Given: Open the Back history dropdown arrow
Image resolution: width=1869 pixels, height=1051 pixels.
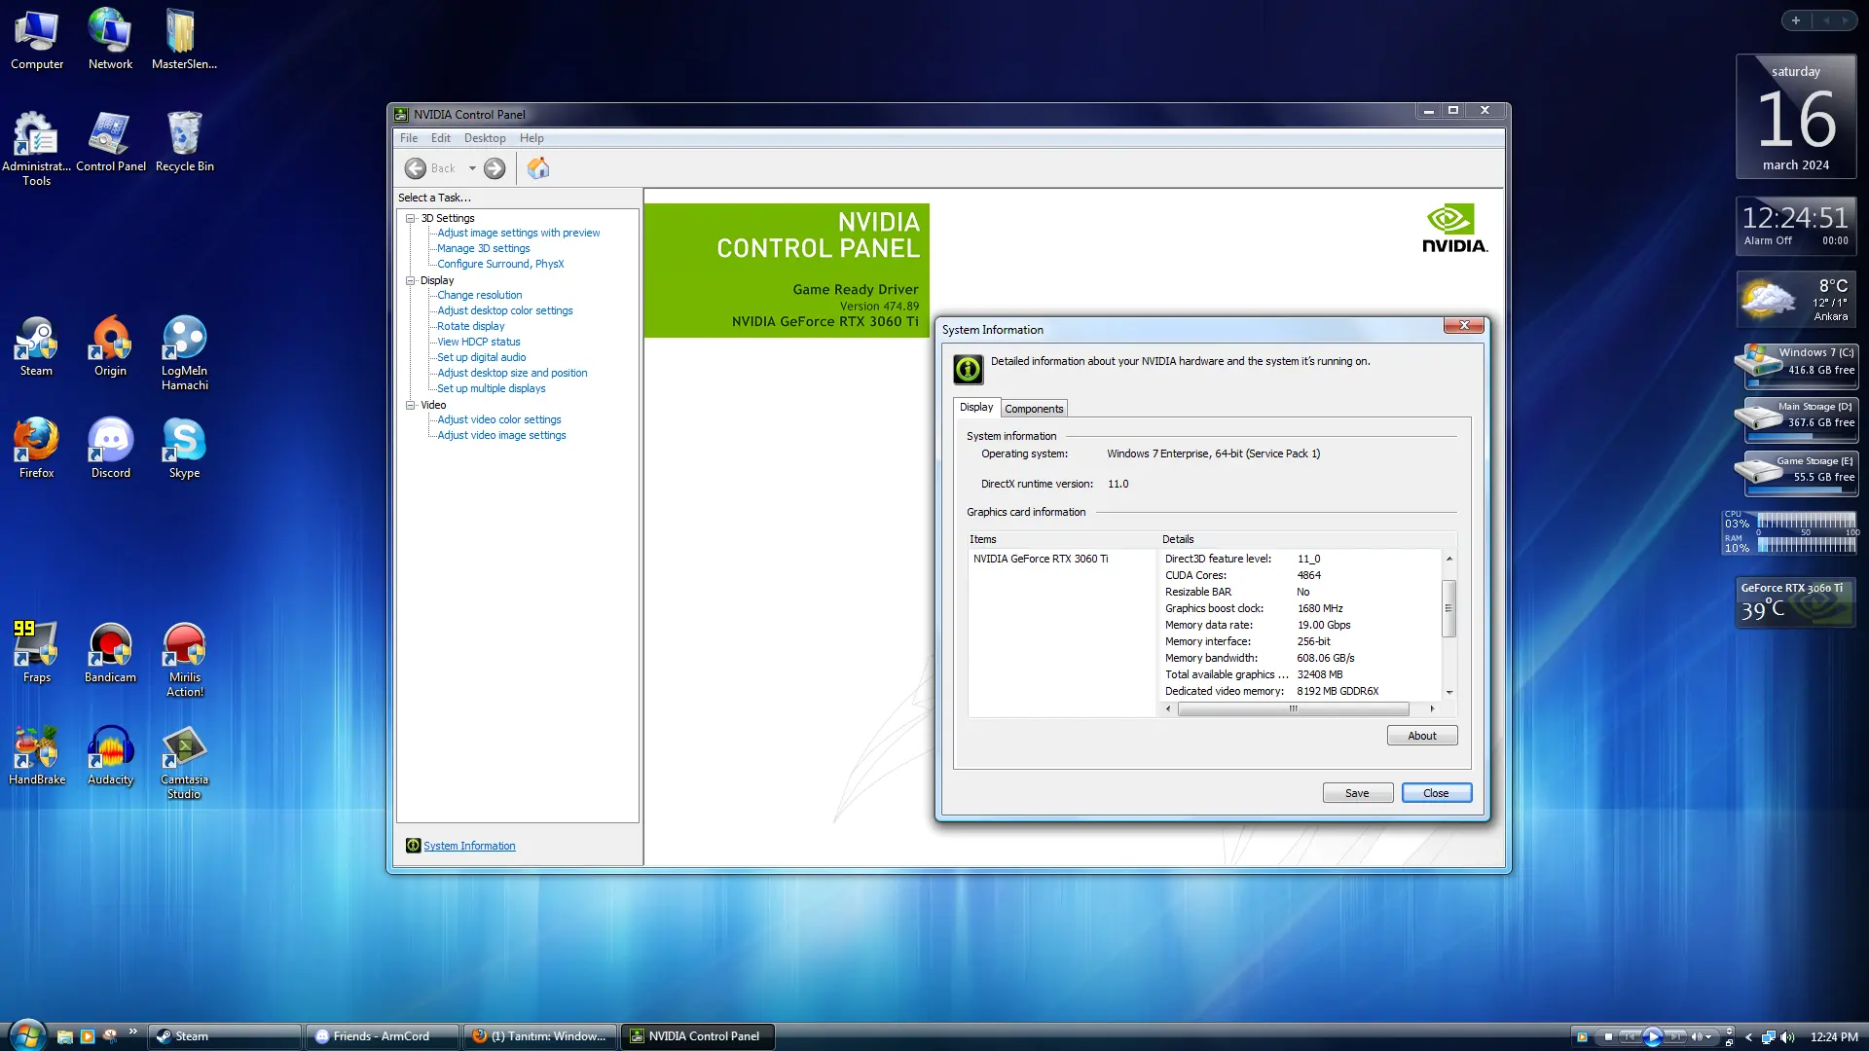Looking at the screenshot, I should [x=472, y=168].
